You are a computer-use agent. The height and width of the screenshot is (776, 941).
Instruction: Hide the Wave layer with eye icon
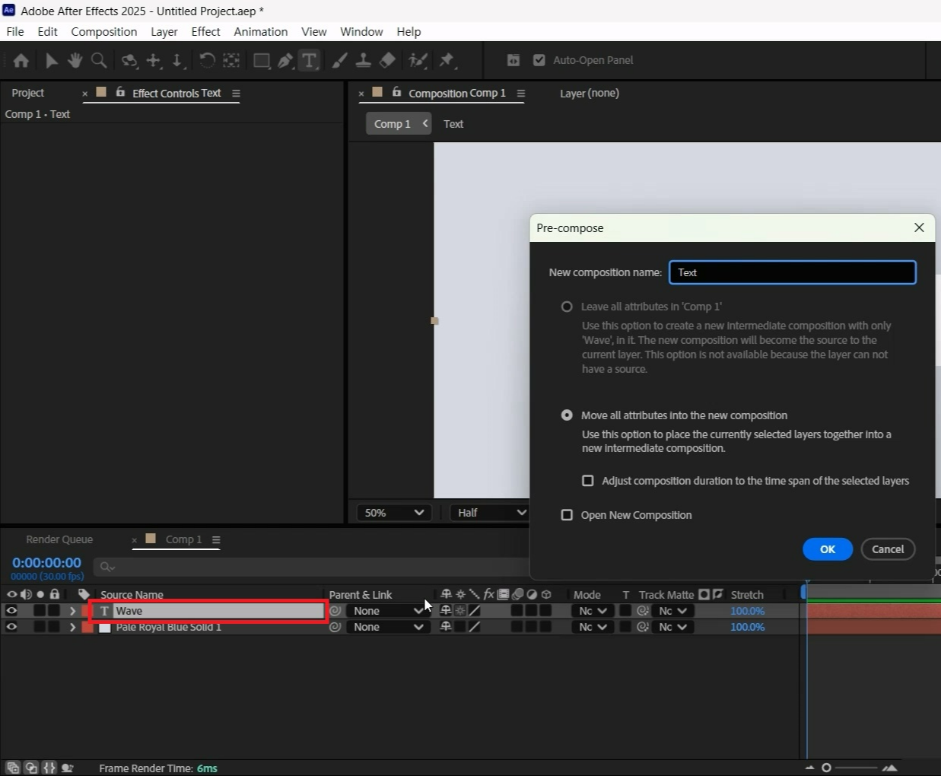tap(11, 611)
